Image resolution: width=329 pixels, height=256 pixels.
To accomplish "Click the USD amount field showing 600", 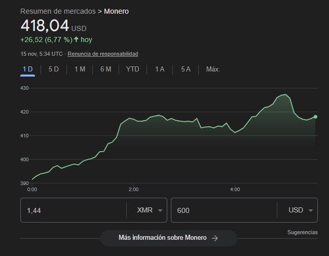I will pyautogui.click(x=223, y=210).
